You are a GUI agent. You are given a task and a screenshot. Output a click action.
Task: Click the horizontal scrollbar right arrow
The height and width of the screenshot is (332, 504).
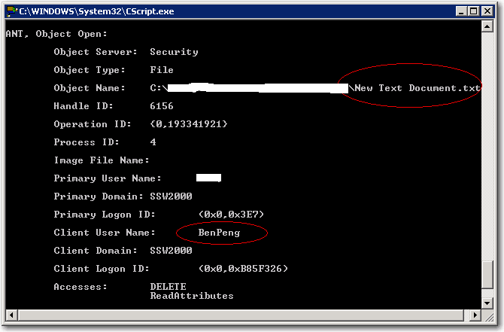point(475,317)
